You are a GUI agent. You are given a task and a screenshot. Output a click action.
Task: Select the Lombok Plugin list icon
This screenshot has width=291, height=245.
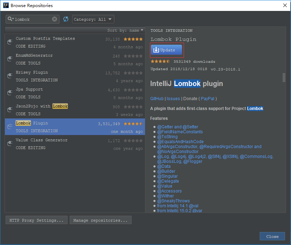(10, 127)
